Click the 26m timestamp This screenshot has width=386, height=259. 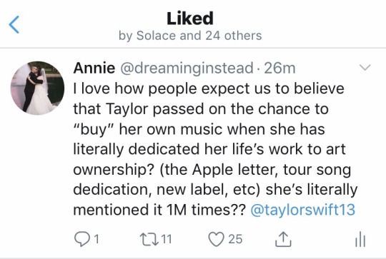click(x=279, y=68)
